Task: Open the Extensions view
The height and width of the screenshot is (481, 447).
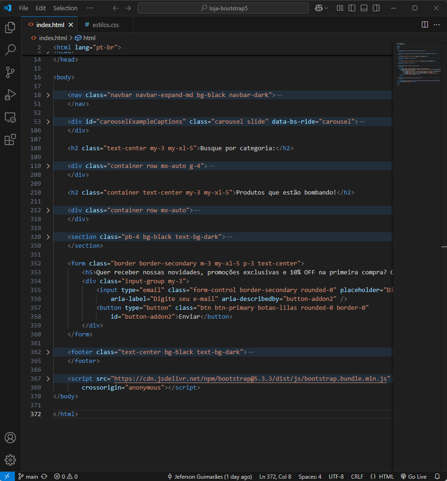Action: pyautogui.click(x=10, y=140)
